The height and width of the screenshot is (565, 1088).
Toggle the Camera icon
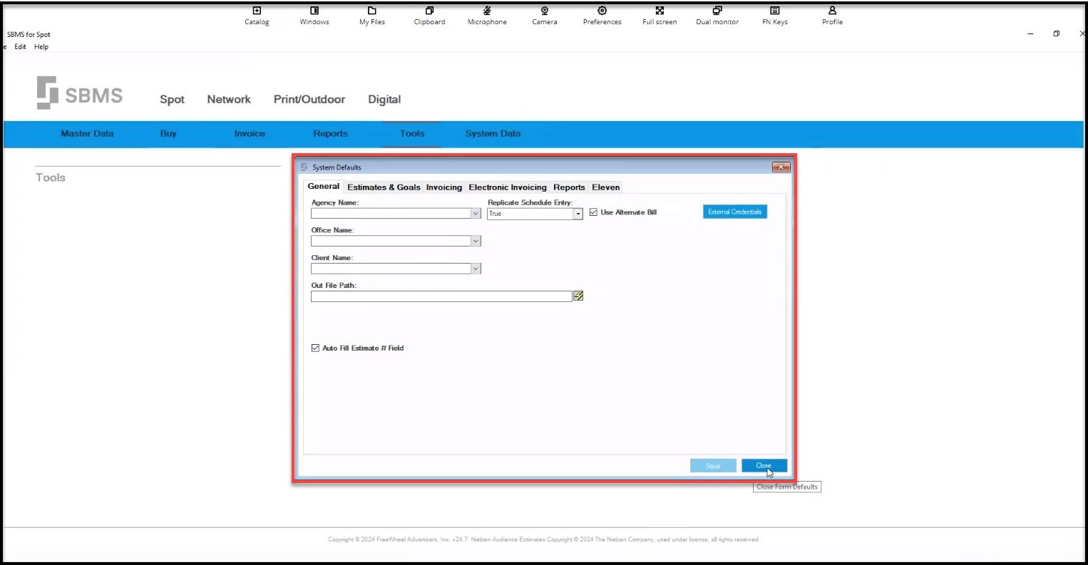tap(545, 11)
